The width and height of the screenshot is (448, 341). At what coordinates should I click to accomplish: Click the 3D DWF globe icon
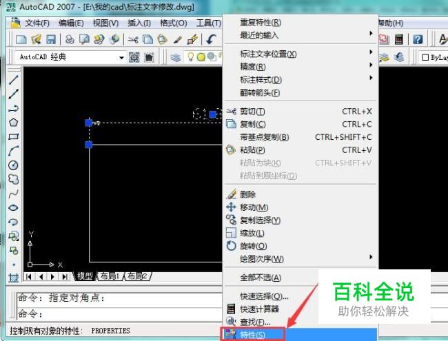coord(114,39)
